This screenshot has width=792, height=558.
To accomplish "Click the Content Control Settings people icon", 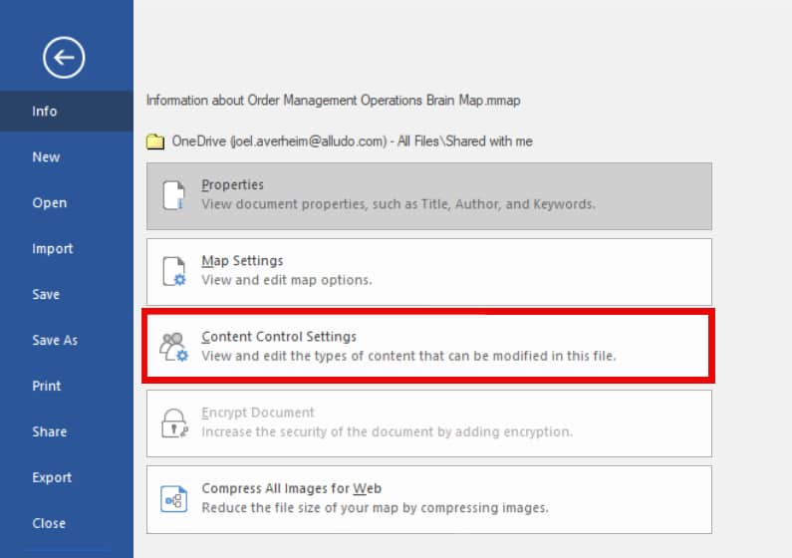I will pos(174,347).
